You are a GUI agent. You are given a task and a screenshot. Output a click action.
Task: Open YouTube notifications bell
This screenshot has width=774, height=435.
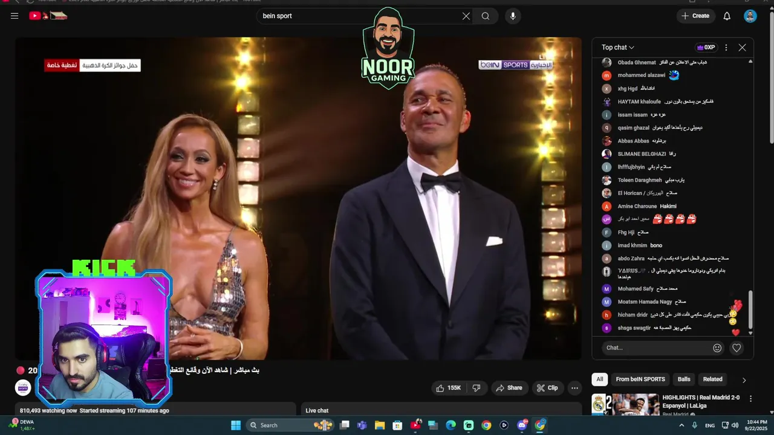coord(727,16)
